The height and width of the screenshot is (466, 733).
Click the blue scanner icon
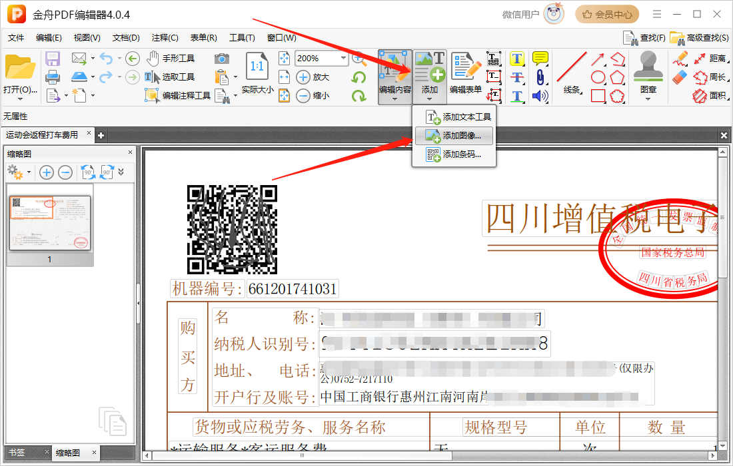pos(79,77)
